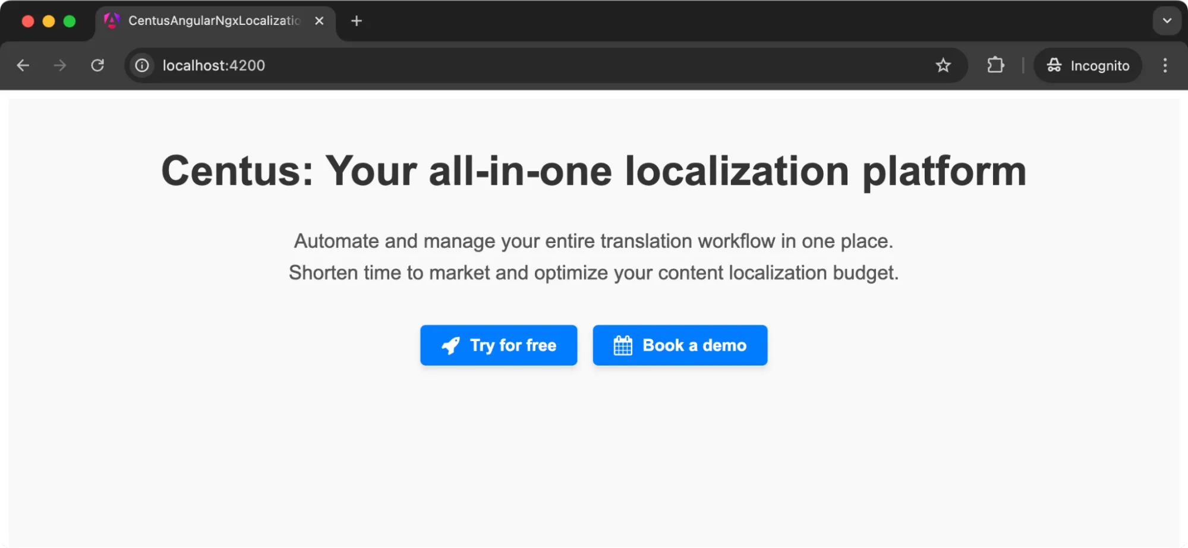Click the calendar icon on Book a demo
Image resolution: width=1188 pixels, height=548 pixels.
[623, 345]
